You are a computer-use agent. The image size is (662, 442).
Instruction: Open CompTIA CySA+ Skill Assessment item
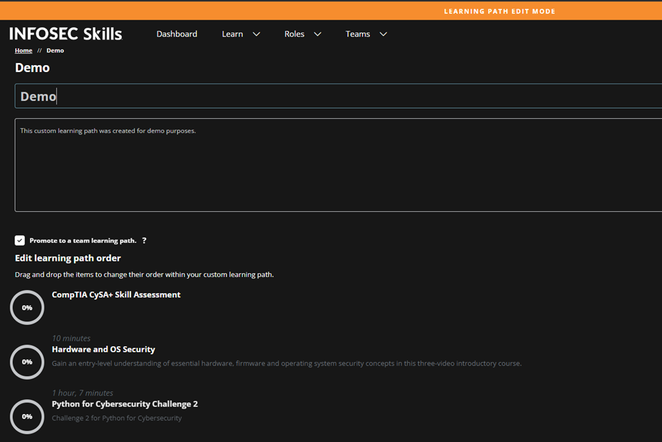[116, 294]
